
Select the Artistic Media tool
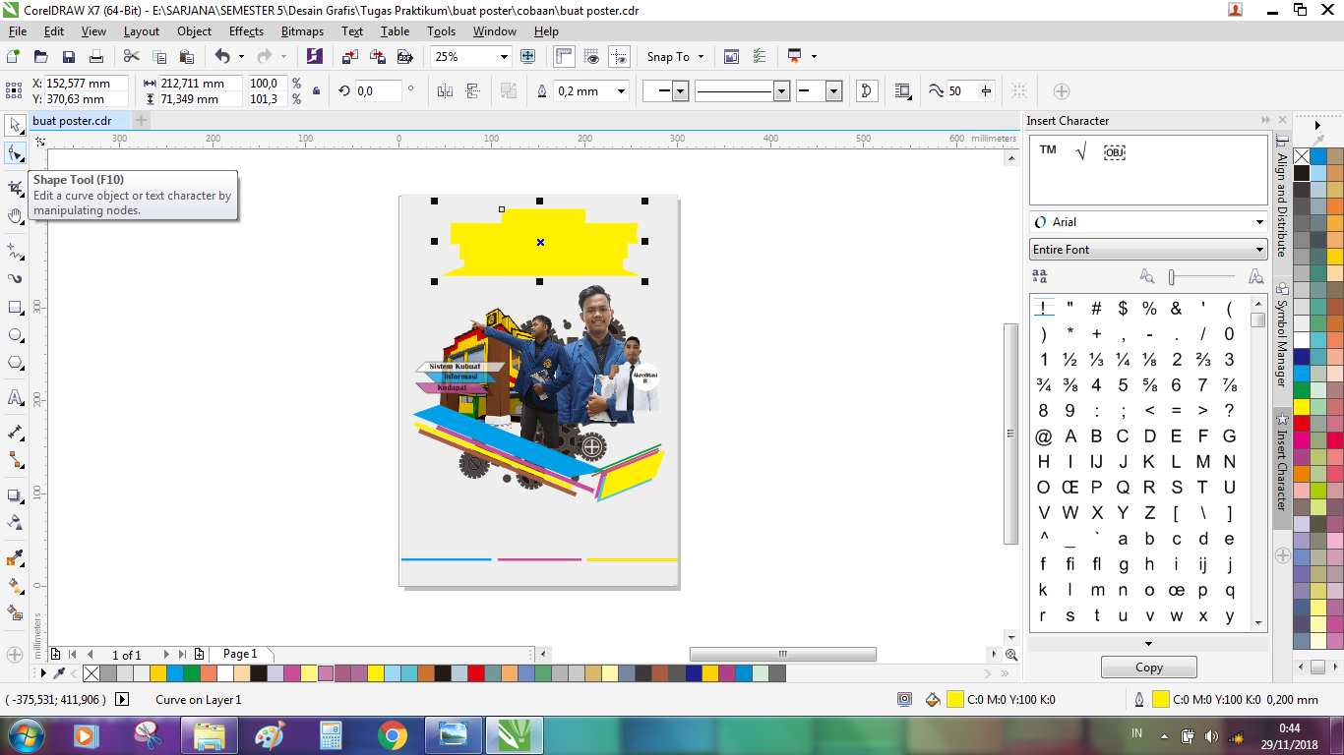pyautogui.click(x=15, y=278)
